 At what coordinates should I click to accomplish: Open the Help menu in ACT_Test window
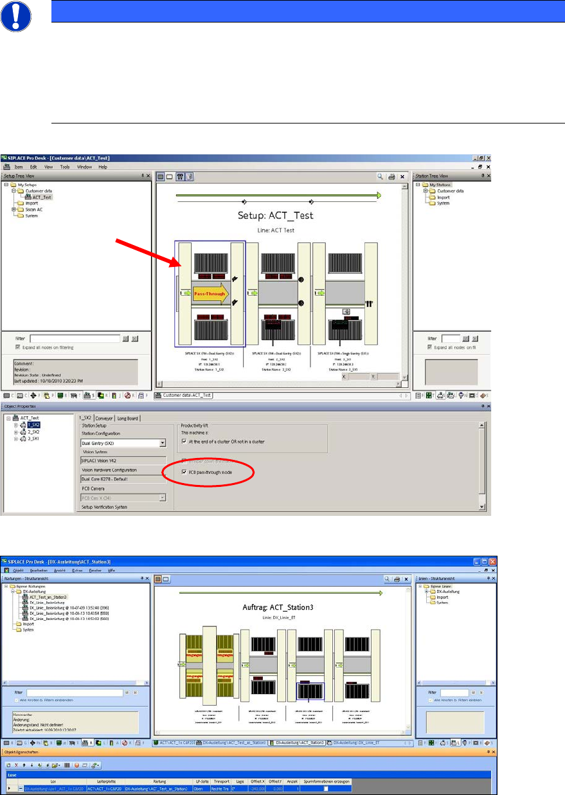(103, 167)
